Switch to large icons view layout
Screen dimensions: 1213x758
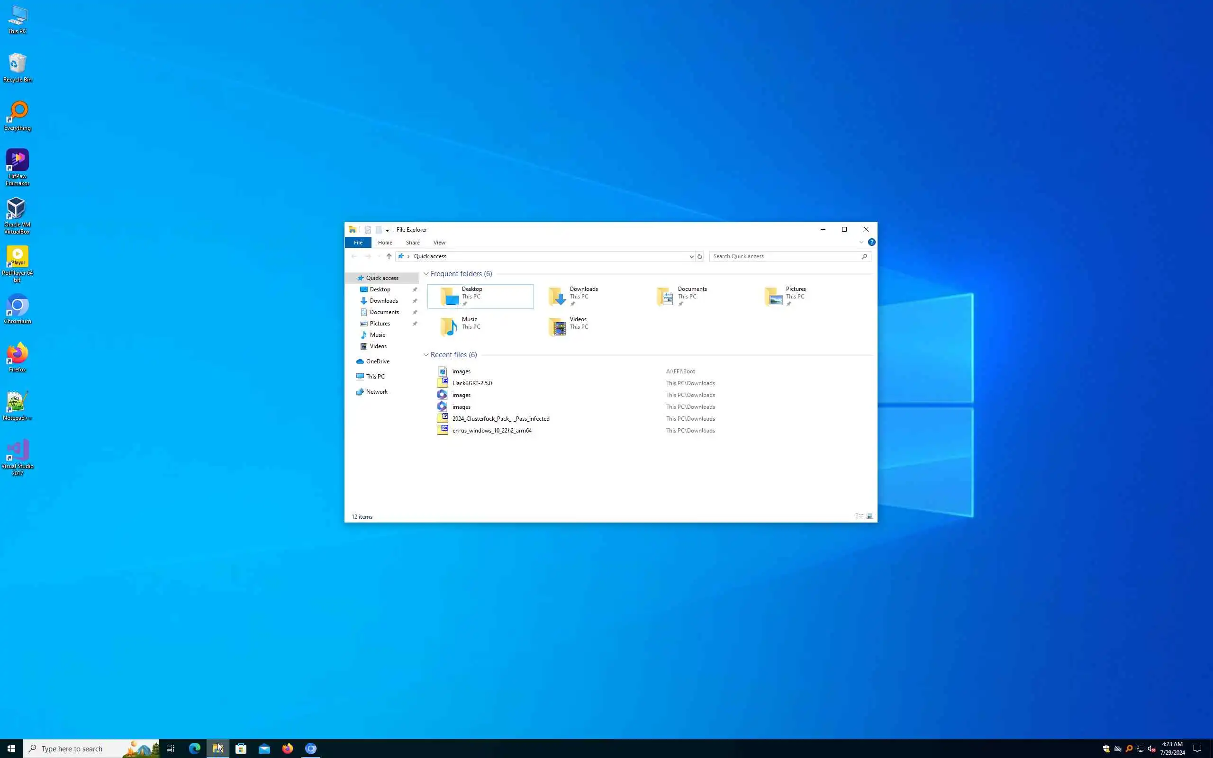(869, 516)
